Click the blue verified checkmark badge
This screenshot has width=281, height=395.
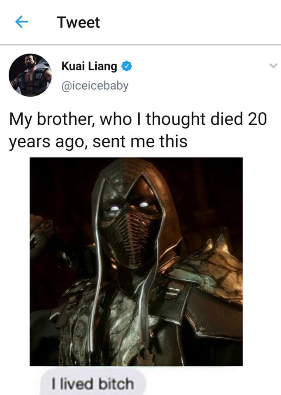pos(127,66)
